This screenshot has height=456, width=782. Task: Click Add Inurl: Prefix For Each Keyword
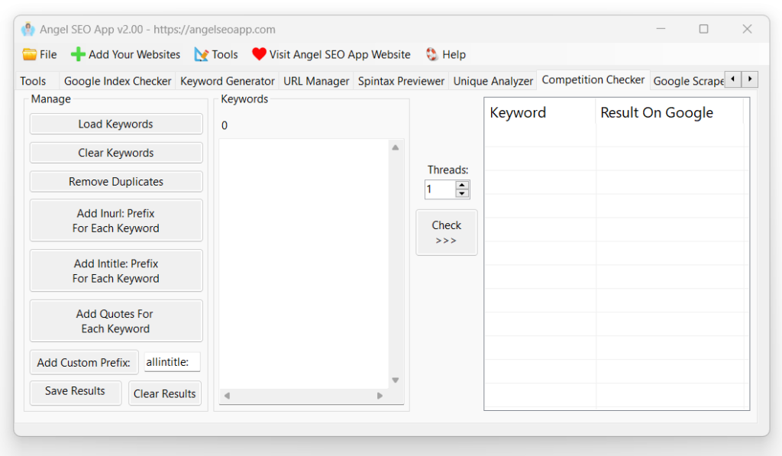coord(116,221)
